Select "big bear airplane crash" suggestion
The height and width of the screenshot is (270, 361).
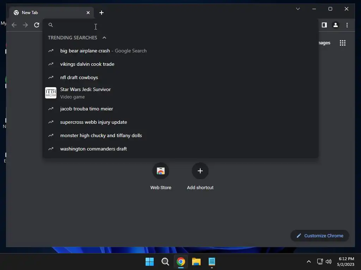tap(181, 51)
